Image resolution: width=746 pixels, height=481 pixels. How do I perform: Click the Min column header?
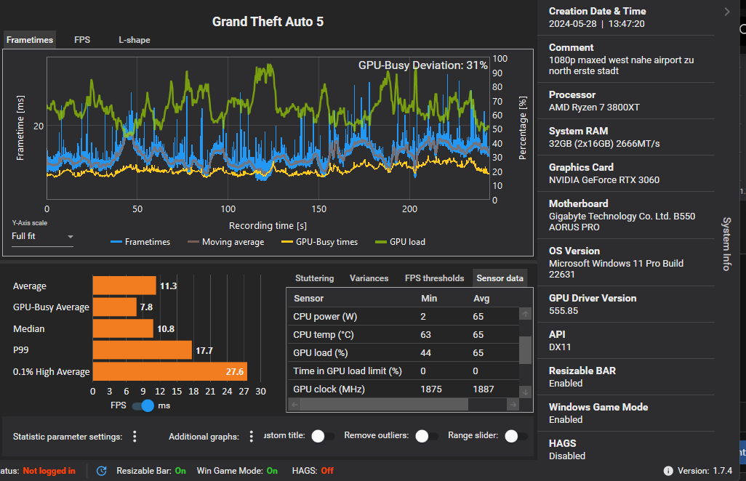[429, 298]
